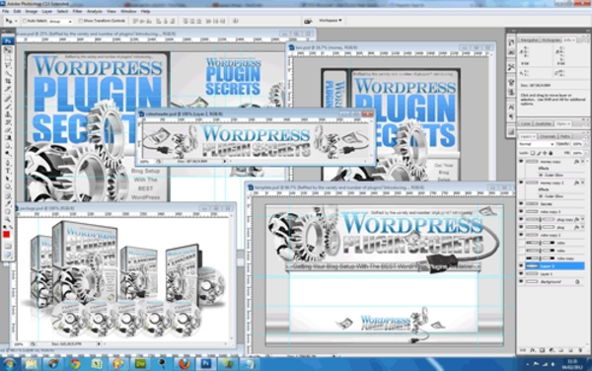The width and height of the screenshot is (592, 371).
Task: Select the Eraser tool
Action: coord(8,130)
